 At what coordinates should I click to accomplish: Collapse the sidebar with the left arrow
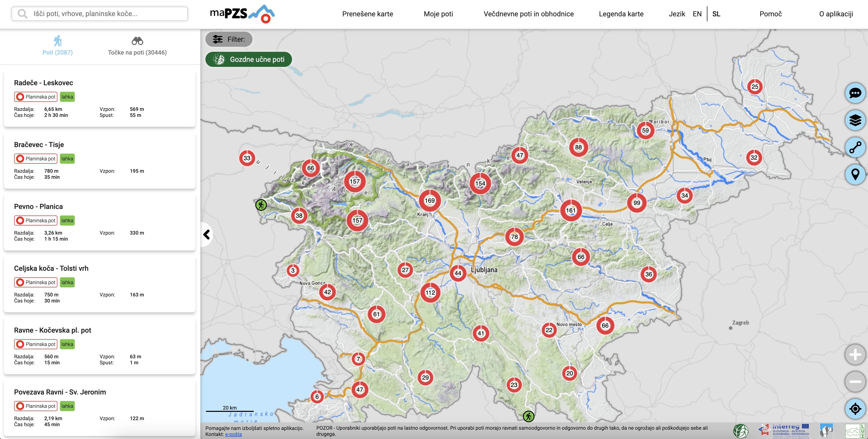coord(207,234)
